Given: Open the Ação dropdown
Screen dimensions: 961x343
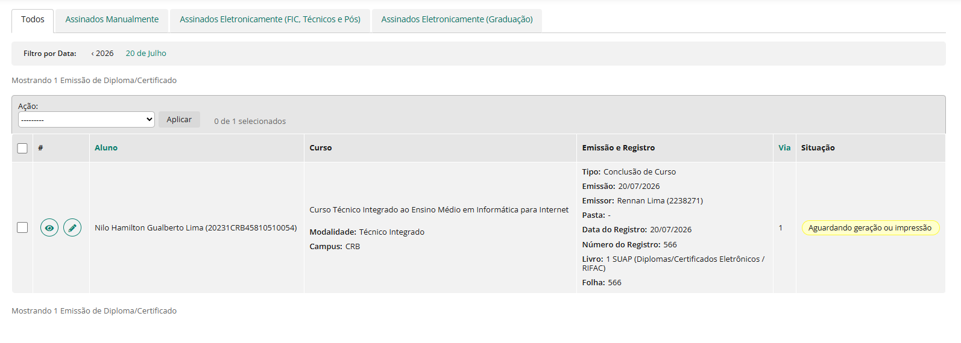Looking at the screenshot, I should [86, 120].
